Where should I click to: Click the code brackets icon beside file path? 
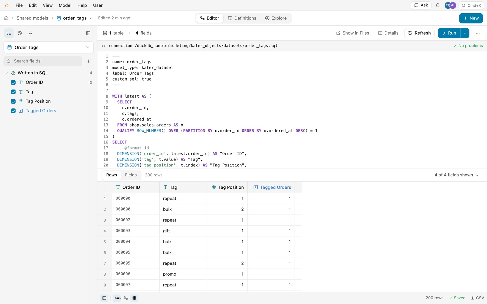pyautogui.click(x=104, y=46)
